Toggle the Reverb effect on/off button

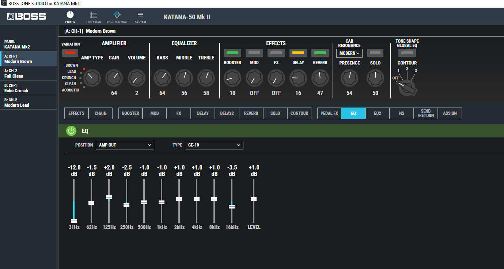tap(320, 53)
